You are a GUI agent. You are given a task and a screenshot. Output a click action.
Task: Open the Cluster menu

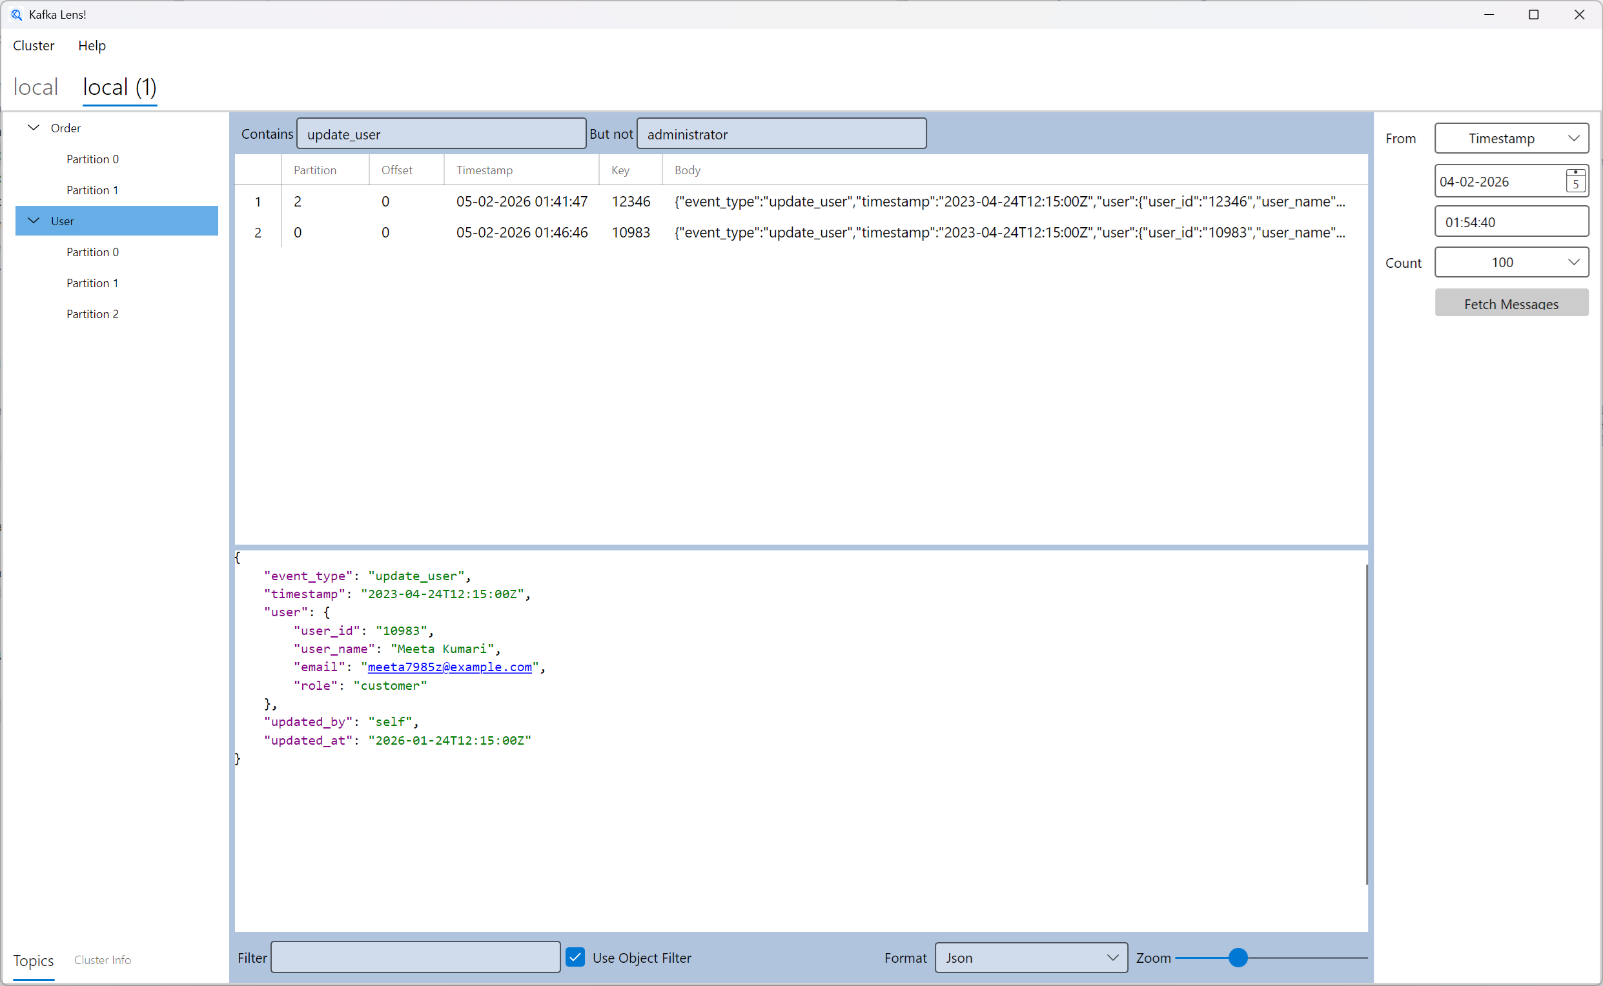(34, 46)
